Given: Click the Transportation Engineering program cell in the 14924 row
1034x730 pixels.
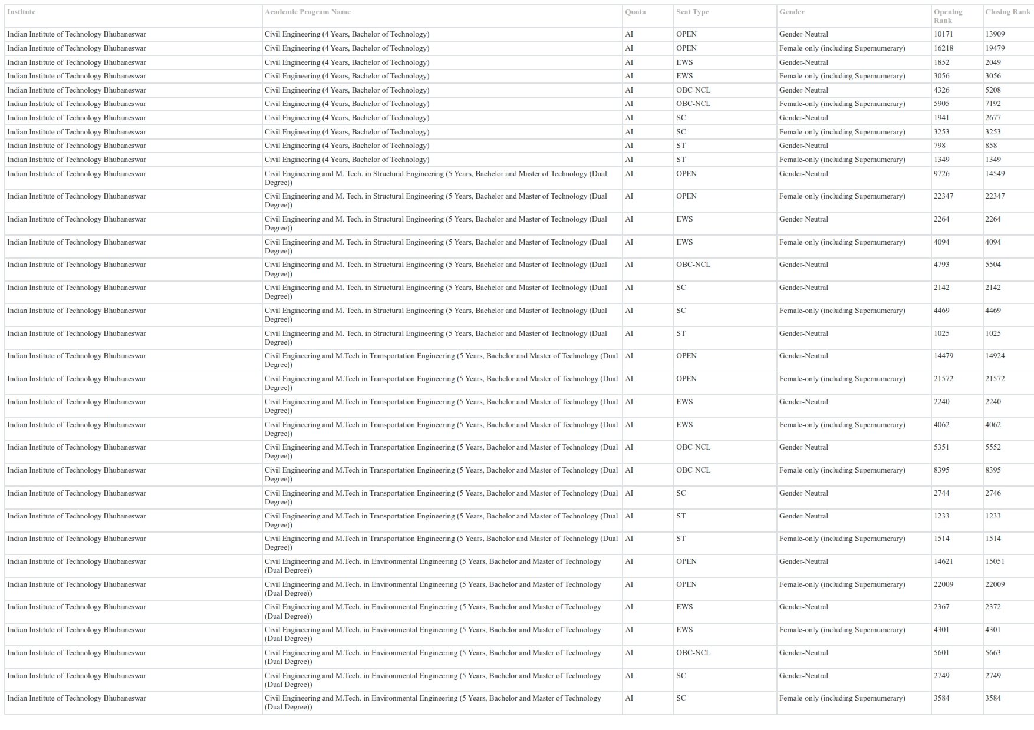Looking at the screenshot, I should [441, 360].
